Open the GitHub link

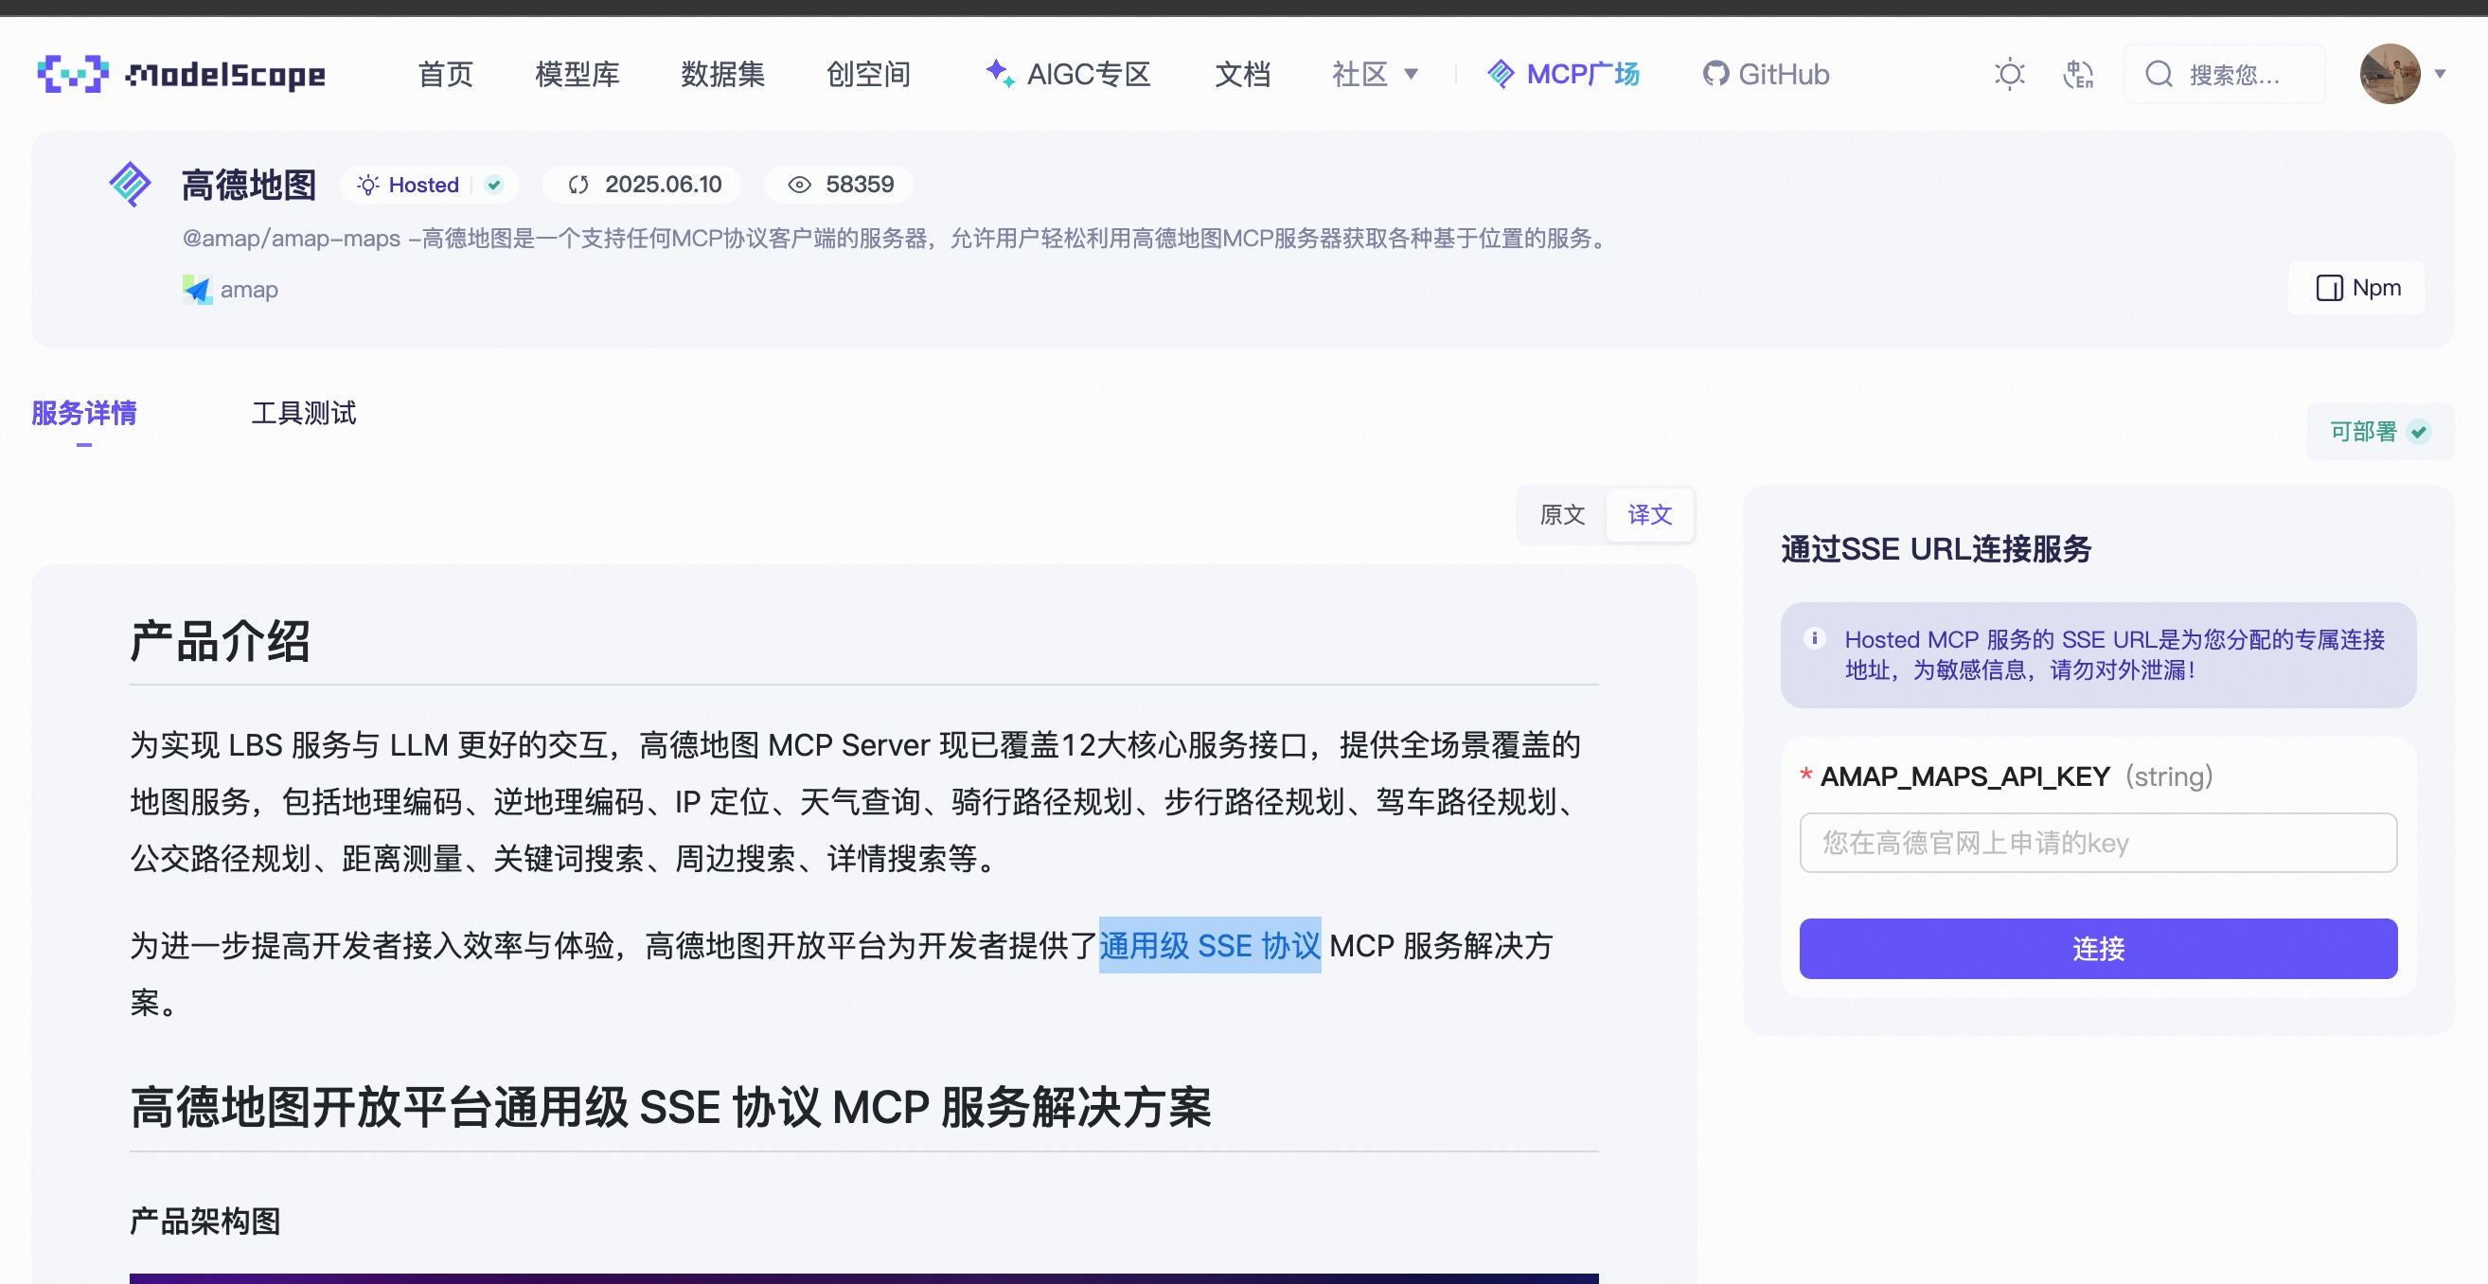pyautogui.click(x=1766, y=75)
